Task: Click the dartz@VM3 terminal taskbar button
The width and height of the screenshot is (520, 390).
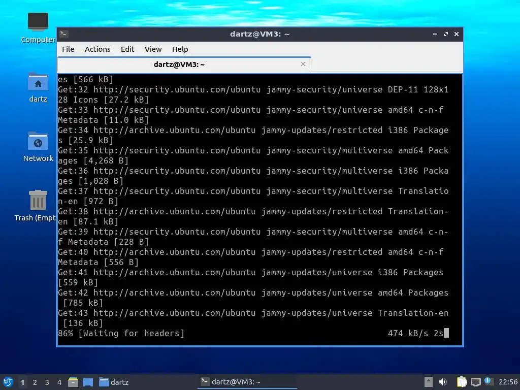Action: click(x=247, y=382)
